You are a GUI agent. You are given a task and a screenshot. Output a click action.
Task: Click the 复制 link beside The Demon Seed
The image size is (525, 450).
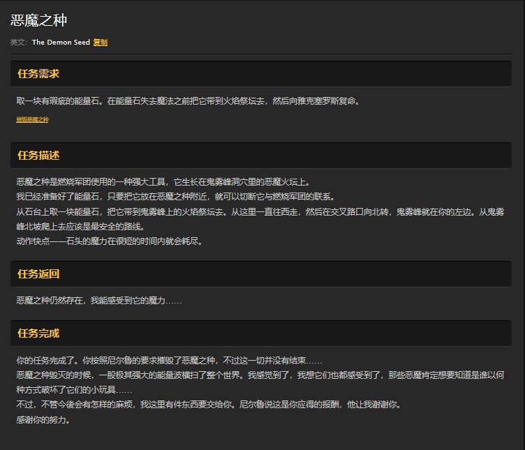pyautogui.click(x=100, y=43)
